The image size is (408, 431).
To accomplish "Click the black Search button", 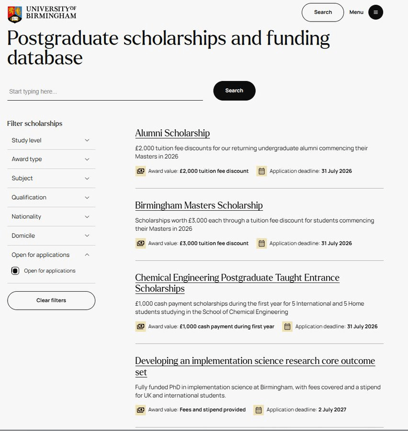I will click(234, 91).
